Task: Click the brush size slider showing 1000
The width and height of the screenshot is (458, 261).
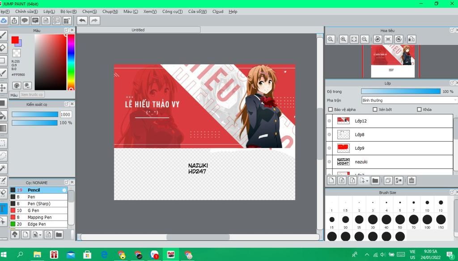Action: (x=35, y=114)
